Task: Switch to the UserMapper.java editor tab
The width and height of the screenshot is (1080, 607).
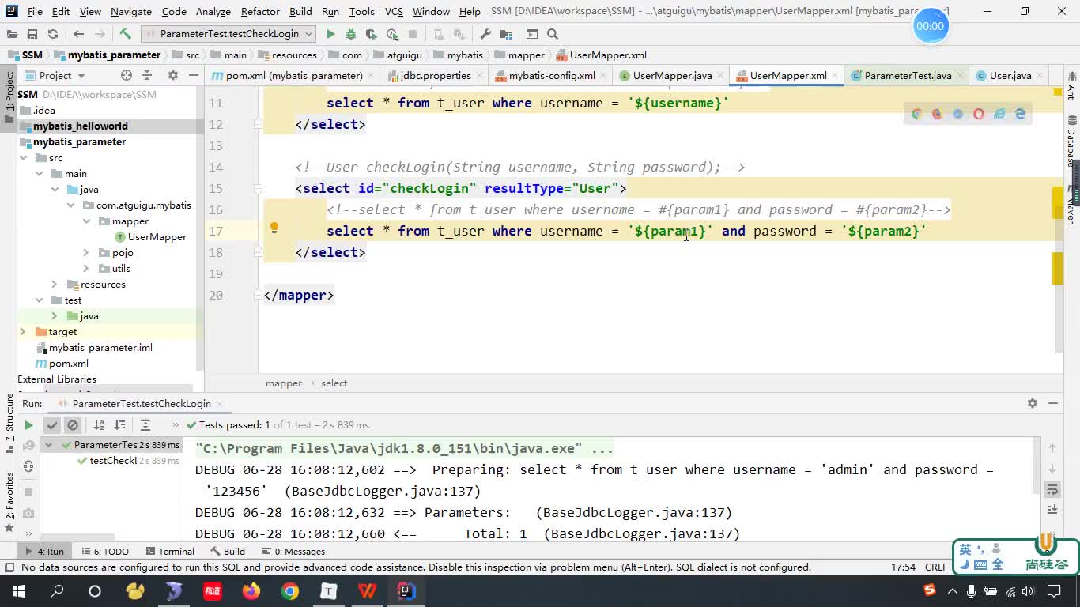Action: click(672, 75)
